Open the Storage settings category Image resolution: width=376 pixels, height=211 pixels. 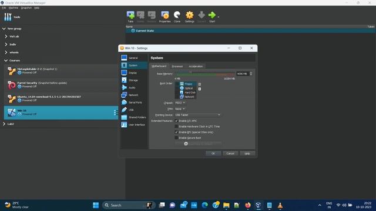tap(134, 80)
